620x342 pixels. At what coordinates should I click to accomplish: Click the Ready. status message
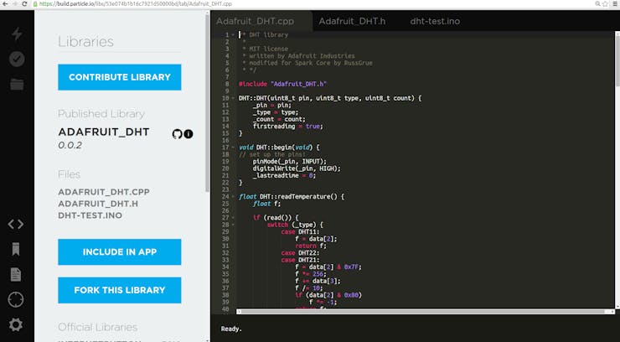(231, 329)
